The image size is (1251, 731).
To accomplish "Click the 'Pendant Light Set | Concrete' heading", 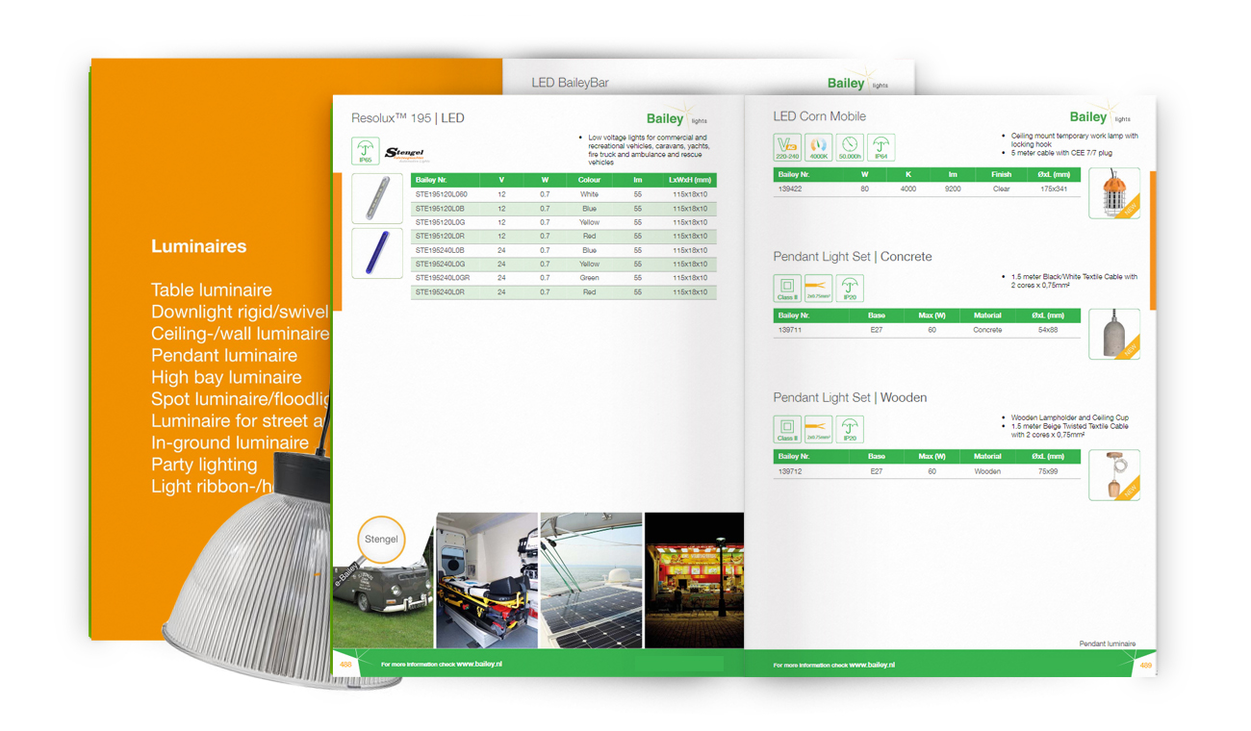I will click(x=853, y=257).
